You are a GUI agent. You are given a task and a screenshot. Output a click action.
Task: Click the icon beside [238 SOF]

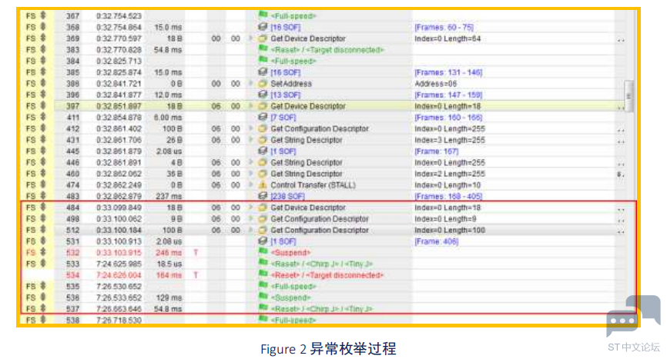pyautogui.click(x=263, y=195)
